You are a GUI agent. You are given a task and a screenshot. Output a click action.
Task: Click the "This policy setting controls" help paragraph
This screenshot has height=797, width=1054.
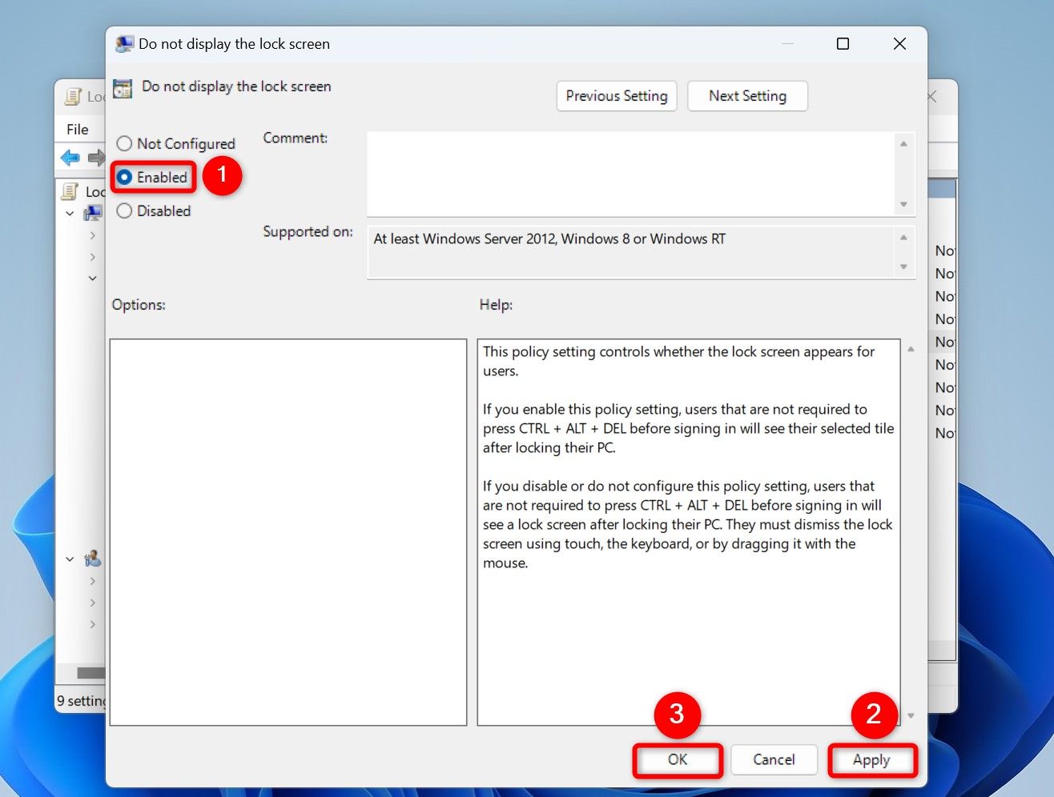pyautogui.click(x=679, y=361)
